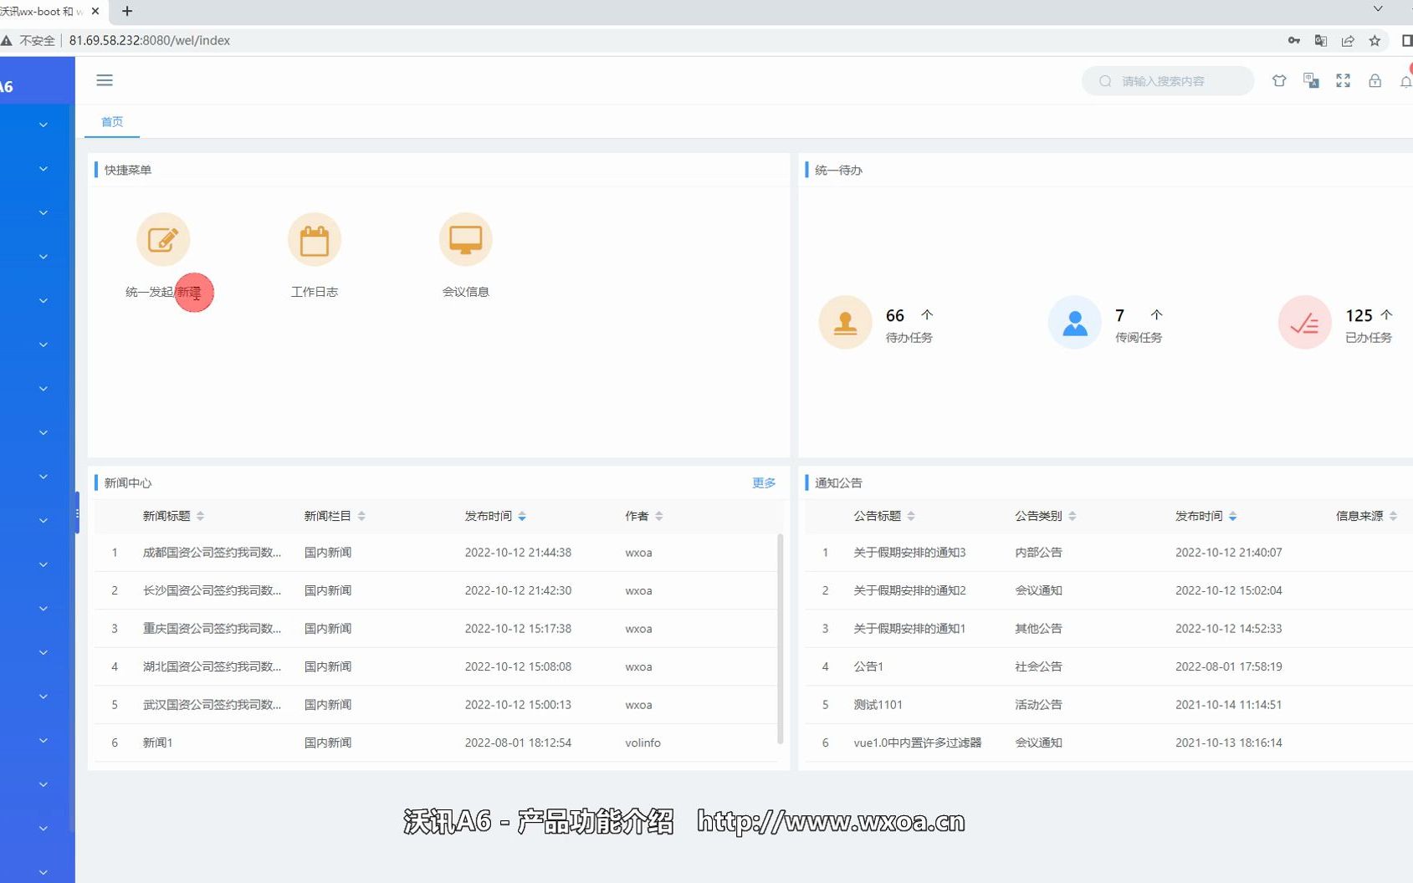Open notice vue1.0中内置许多过滤器
This screenshot has height=883, width=1413.
[x=917, y=743]
